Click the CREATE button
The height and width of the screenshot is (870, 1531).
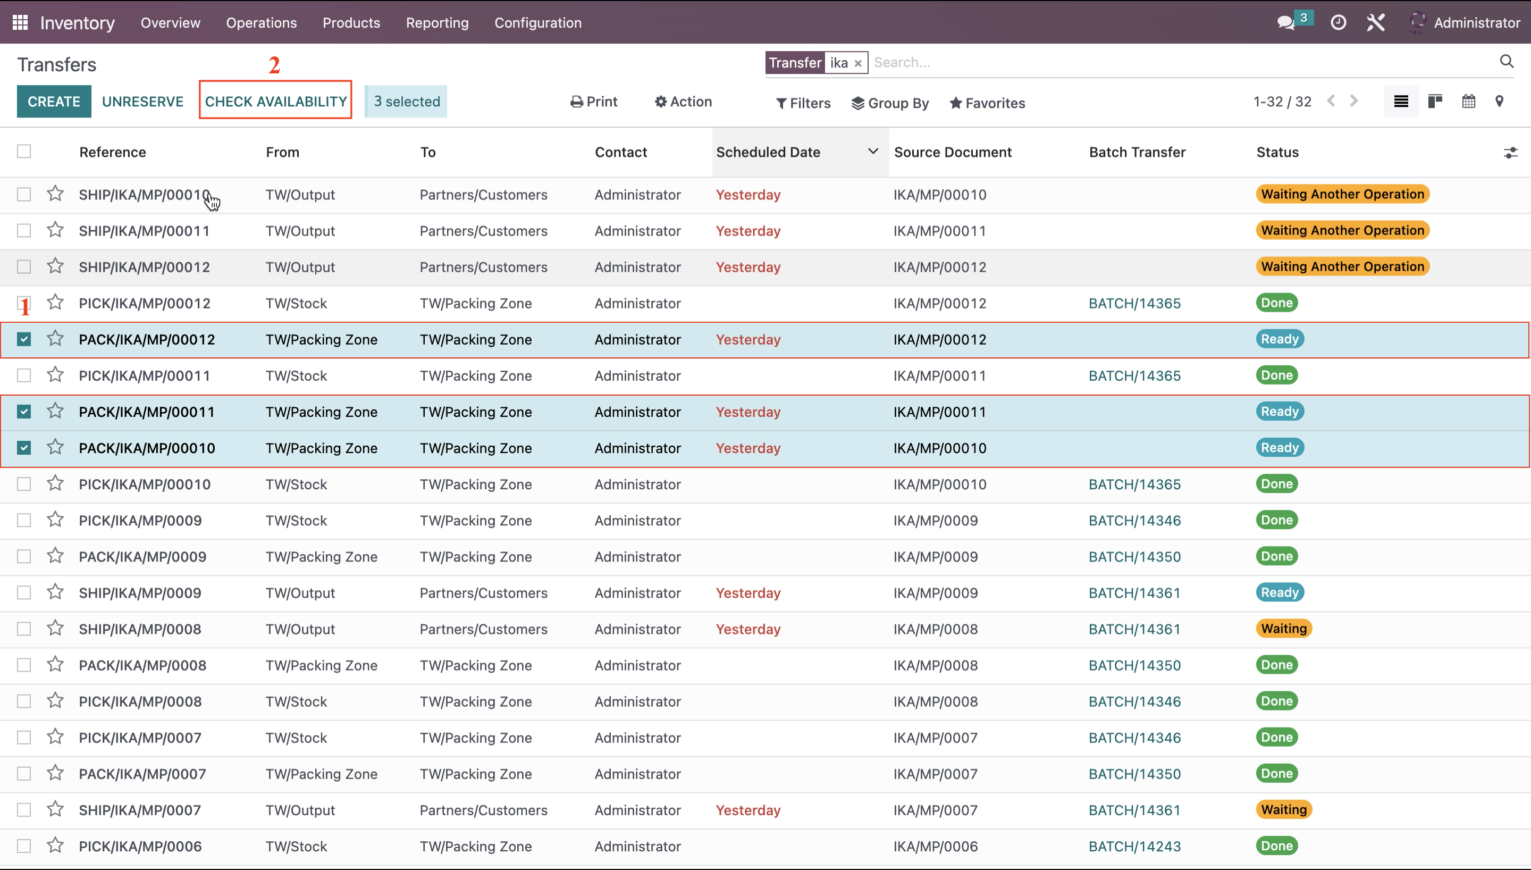click(54, 101)
